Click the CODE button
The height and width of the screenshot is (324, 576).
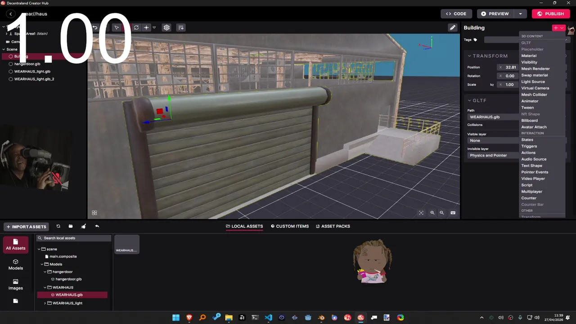click(x=456, y=14)
